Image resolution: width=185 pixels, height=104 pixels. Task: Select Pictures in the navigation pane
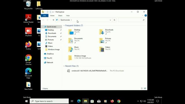point(51,40)
